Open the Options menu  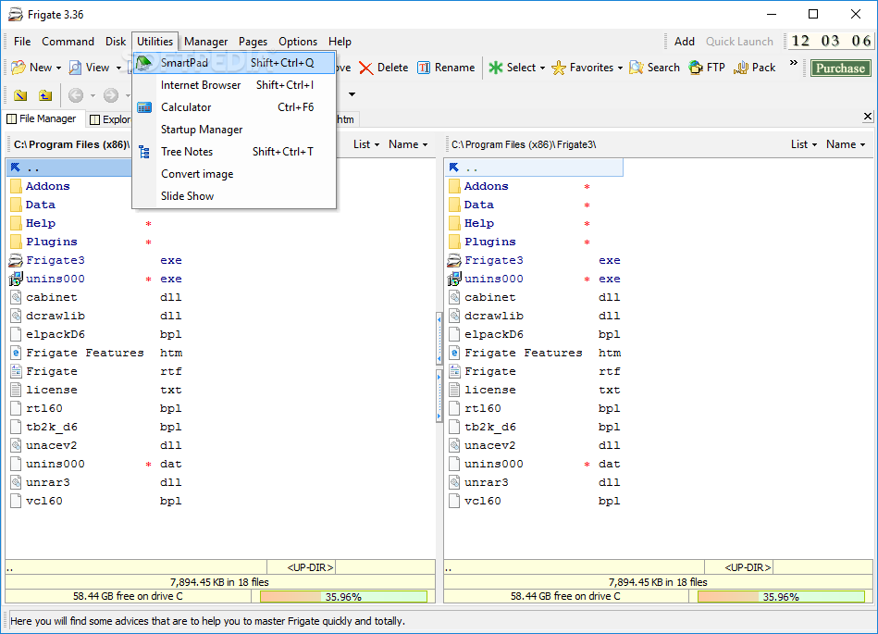pos(297,42)
